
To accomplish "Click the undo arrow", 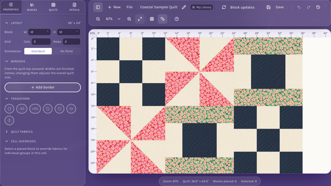I will 299,7.
